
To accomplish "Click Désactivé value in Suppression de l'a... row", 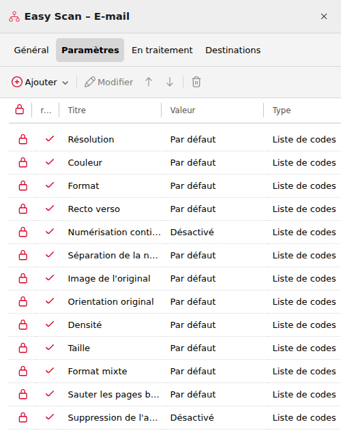I will coord(192,417).
